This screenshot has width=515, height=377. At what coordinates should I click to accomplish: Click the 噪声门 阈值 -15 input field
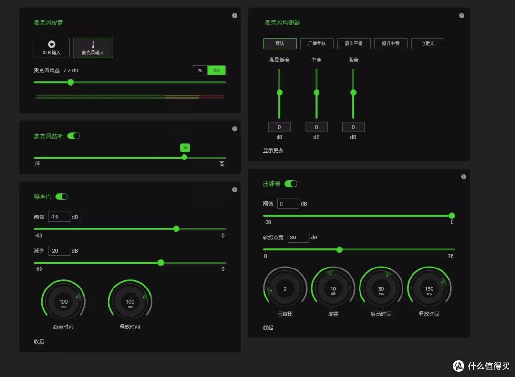click(59, 217)
